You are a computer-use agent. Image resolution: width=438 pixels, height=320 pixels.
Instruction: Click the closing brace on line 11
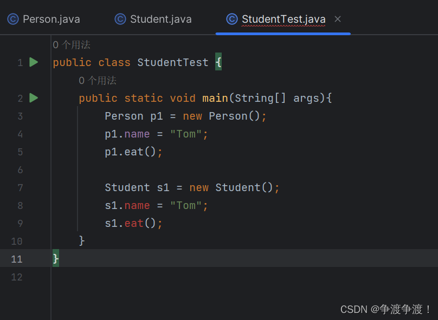(x=55, y=259)
